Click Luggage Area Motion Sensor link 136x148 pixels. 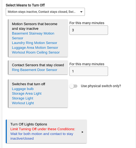point(35,47)
